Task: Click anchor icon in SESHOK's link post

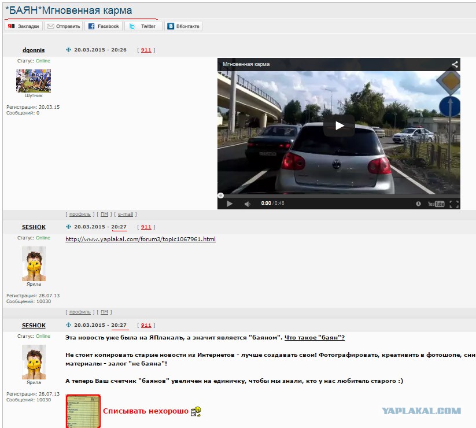Action: tap(68, 227)
